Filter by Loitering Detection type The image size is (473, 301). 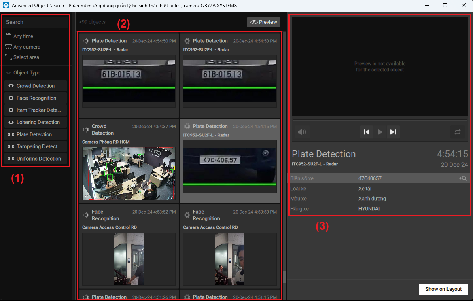[36, 122]
